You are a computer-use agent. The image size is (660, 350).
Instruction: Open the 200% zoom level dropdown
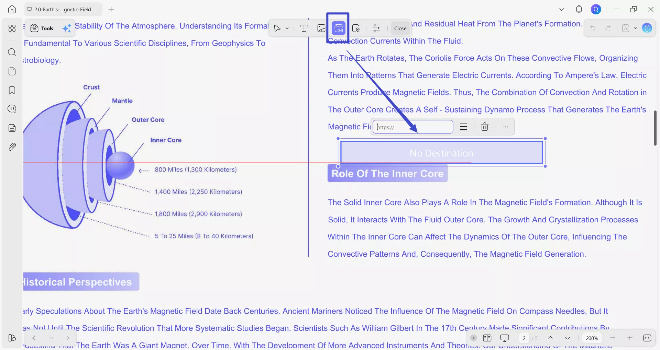click(592, 338)
